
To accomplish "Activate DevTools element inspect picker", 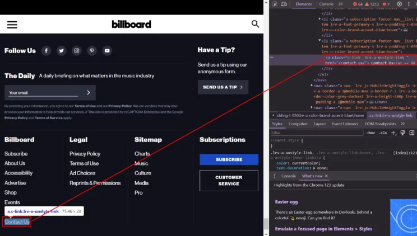I will point(275,4).
